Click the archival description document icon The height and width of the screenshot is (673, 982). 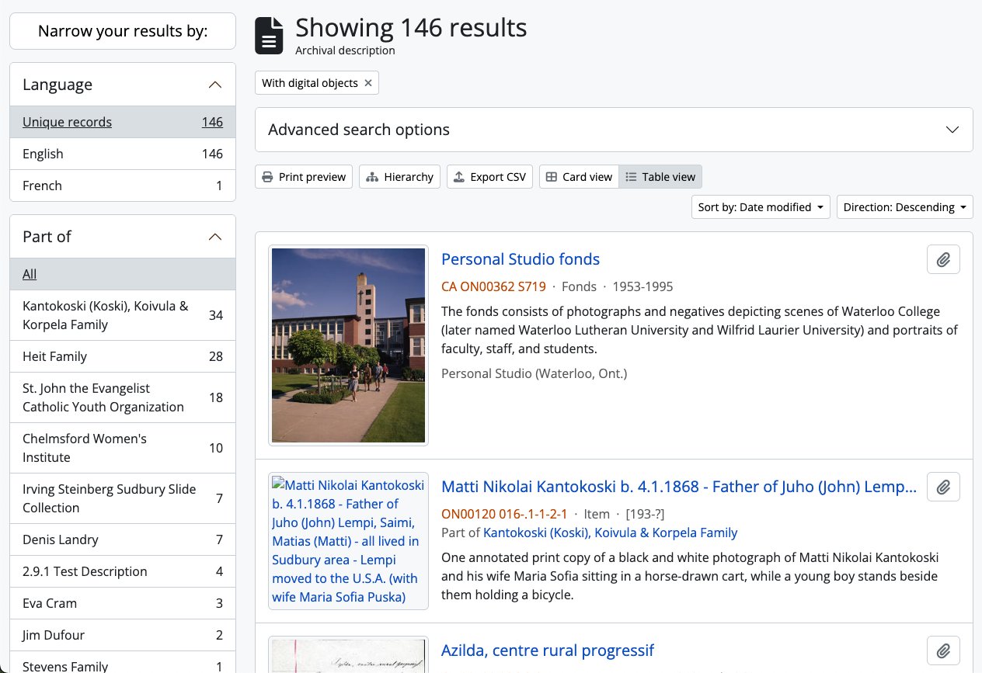pos(269,36)
